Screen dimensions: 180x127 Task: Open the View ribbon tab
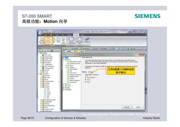(57, 35)
